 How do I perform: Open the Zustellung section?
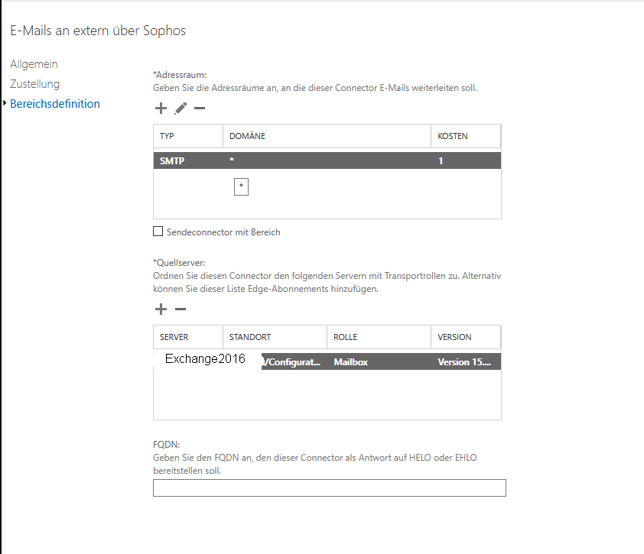(35, 84)
